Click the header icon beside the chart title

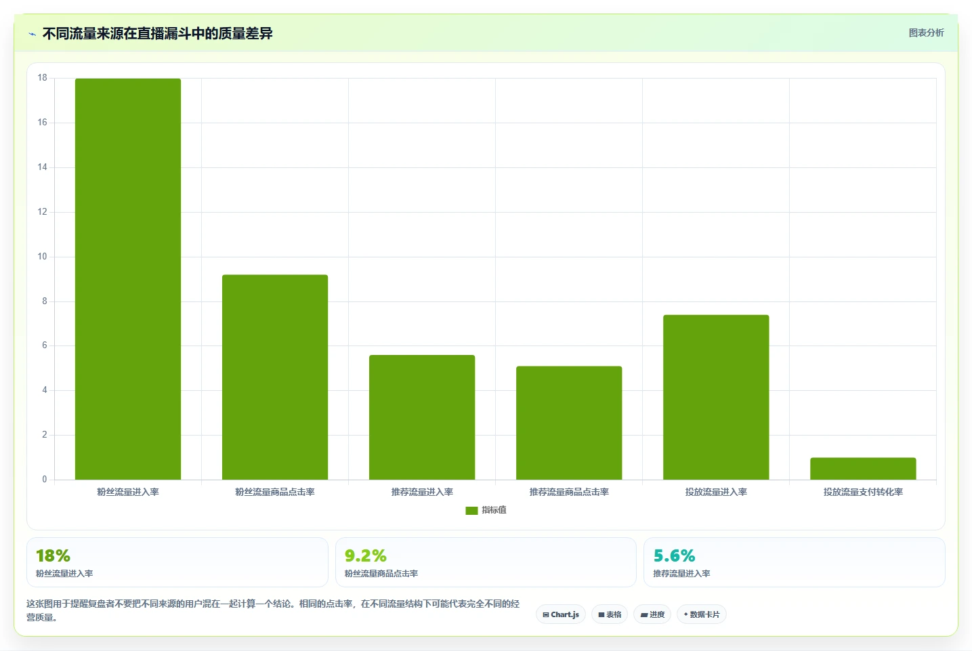(x=32, y=34)
